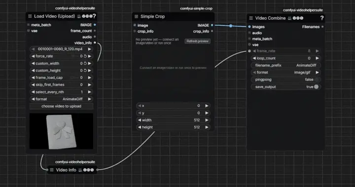Decrease custom_width value
The width and height of the screenshot is (355, 187).
pyautogui.click(x=33, y=63)
